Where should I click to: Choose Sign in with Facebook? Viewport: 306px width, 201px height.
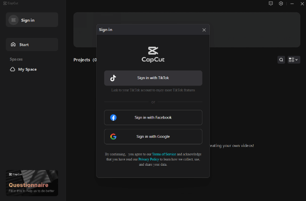[x=153, y=118]
